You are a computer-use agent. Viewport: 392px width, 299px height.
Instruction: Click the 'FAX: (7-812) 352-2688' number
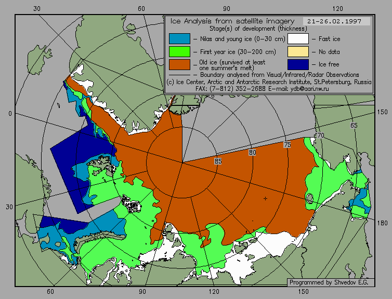click(x=230, y=89)
